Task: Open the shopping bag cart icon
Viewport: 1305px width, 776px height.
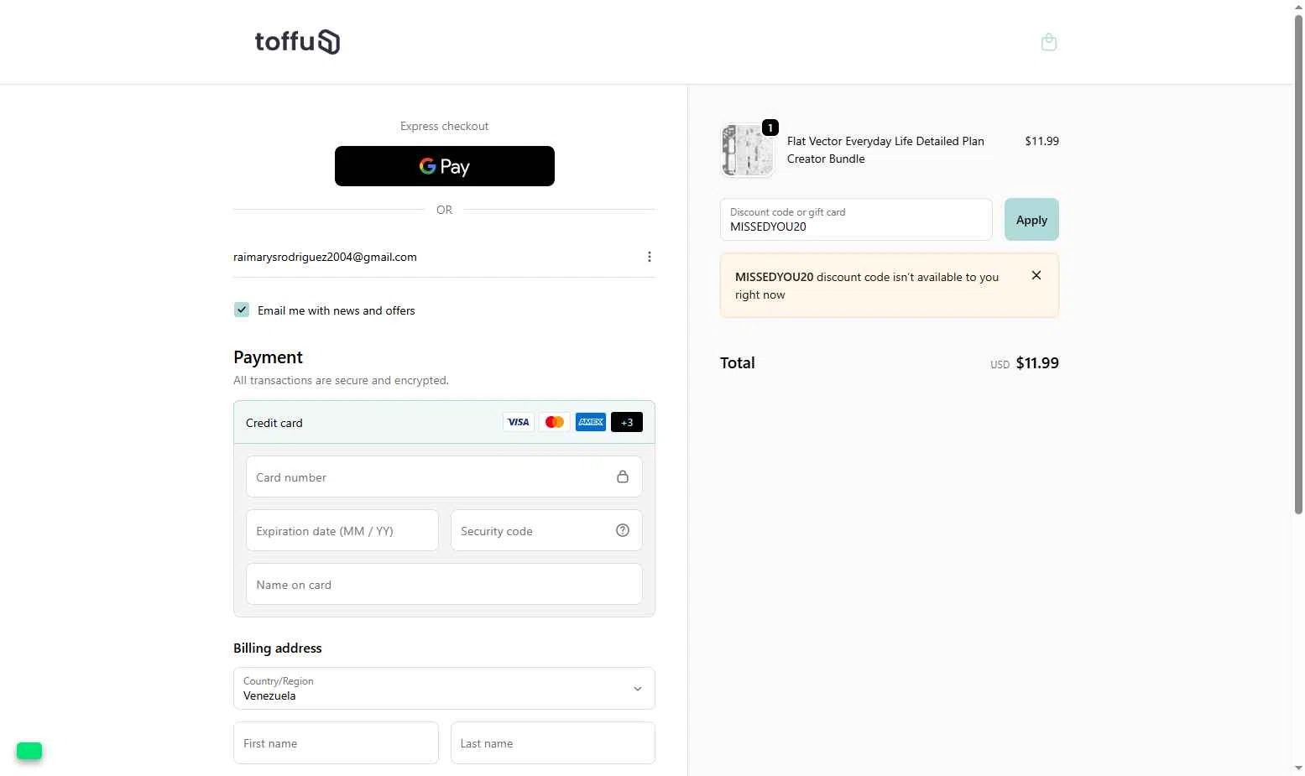Action: click(1048, 42)
